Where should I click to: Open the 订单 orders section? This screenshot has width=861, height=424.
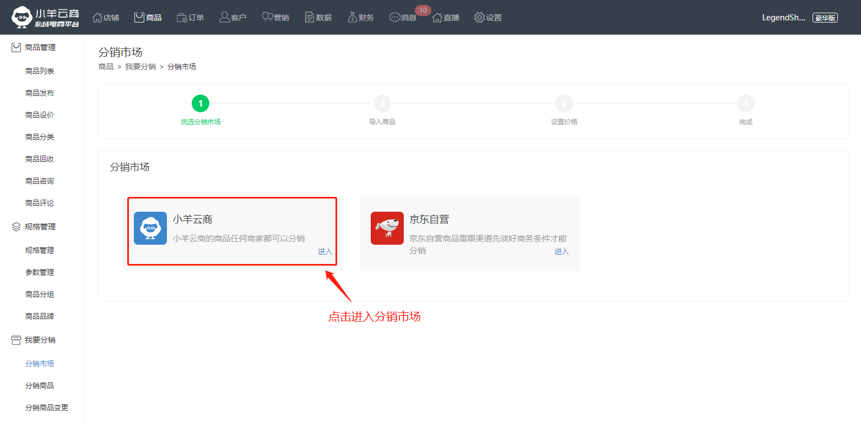click(x=190, y=18)
